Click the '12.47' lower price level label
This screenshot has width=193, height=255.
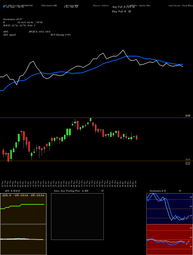188,160
